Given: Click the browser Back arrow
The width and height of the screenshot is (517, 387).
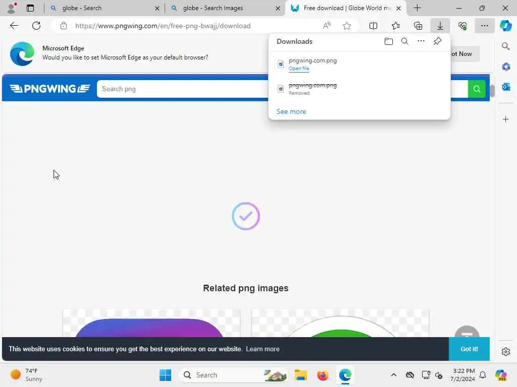Looking at the screenshot, I should click(14, 26).
